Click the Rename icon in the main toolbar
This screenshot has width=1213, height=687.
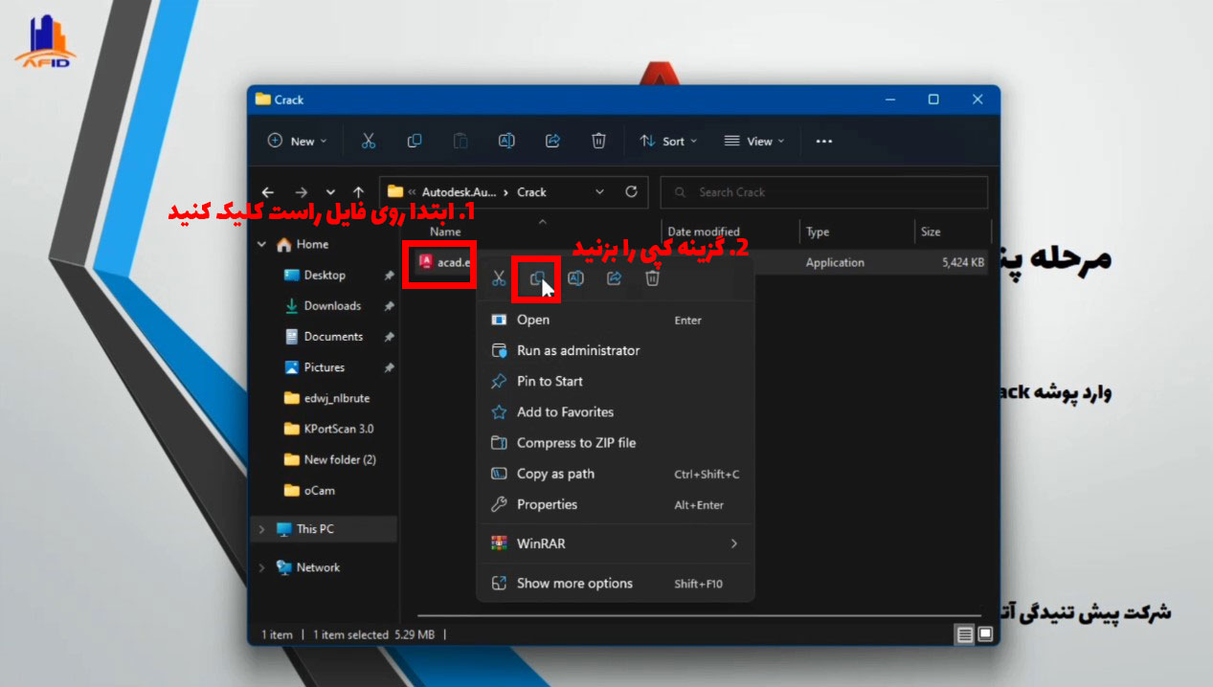point(506,141)
